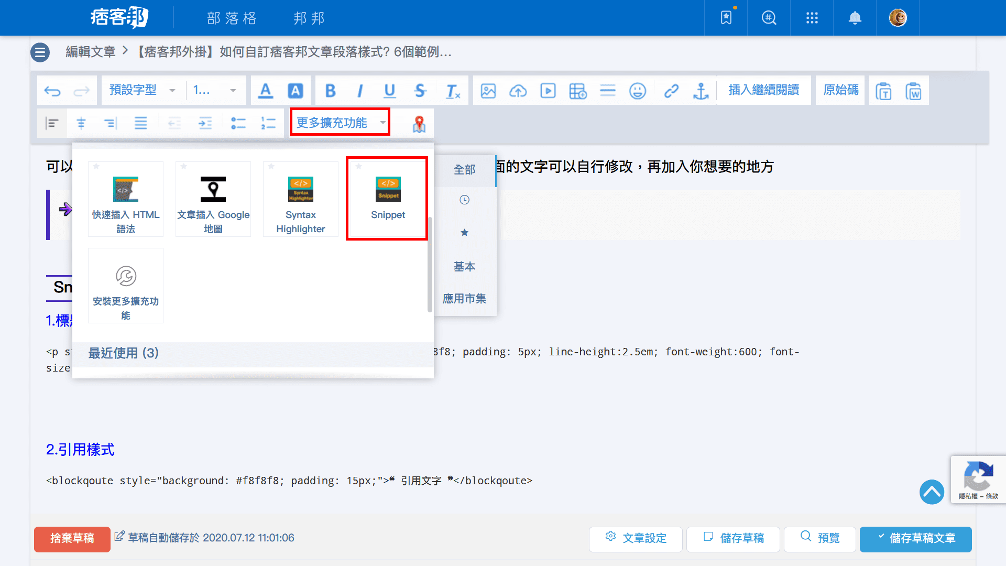
Task: Open the notification bell
Action: tap(855, 17)
